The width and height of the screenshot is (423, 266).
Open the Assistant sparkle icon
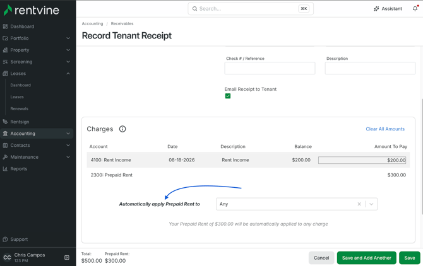pyautogui.click(x=376, y=9)
